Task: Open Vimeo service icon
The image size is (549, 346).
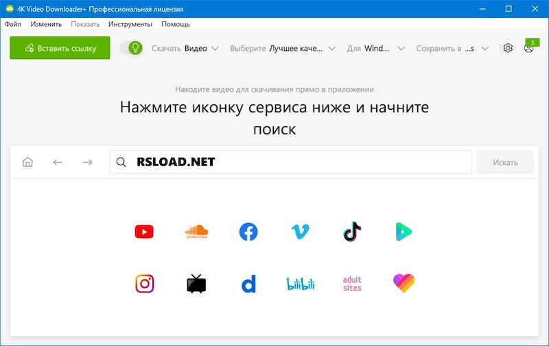Action: (300, 232)
